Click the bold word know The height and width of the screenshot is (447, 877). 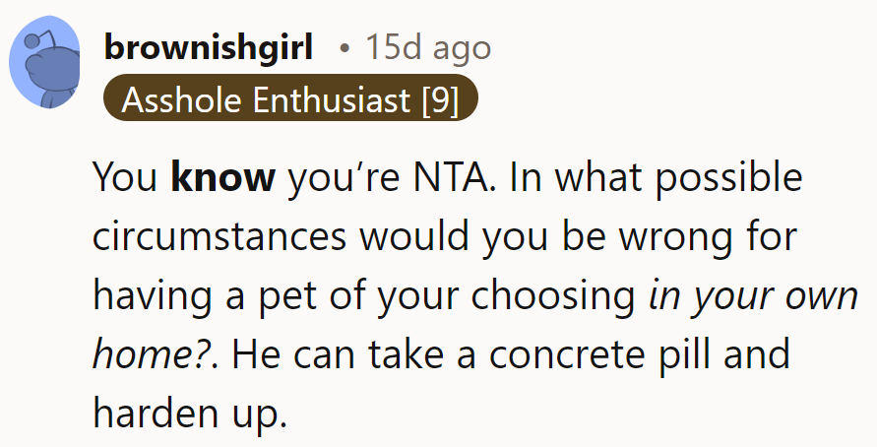point(222,177)
